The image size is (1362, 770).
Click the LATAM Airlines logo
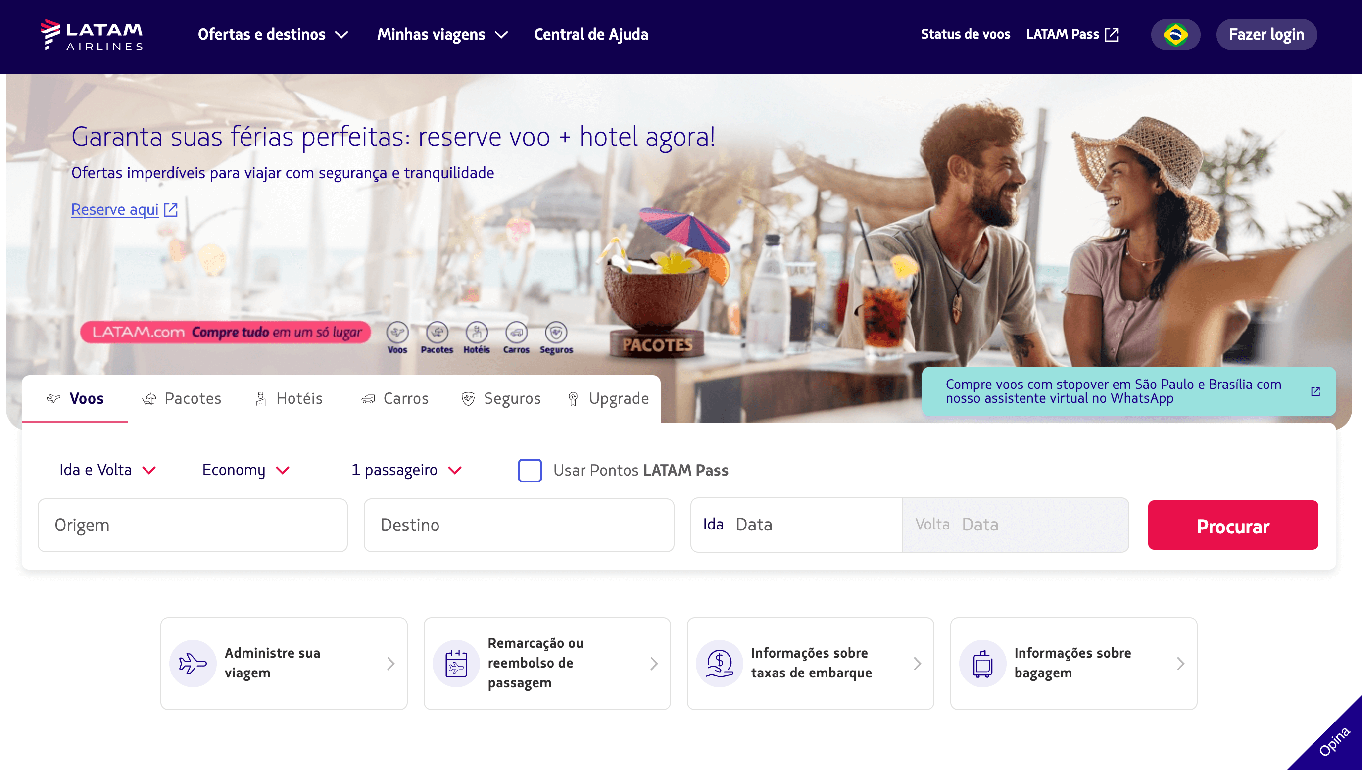point(92,35)
